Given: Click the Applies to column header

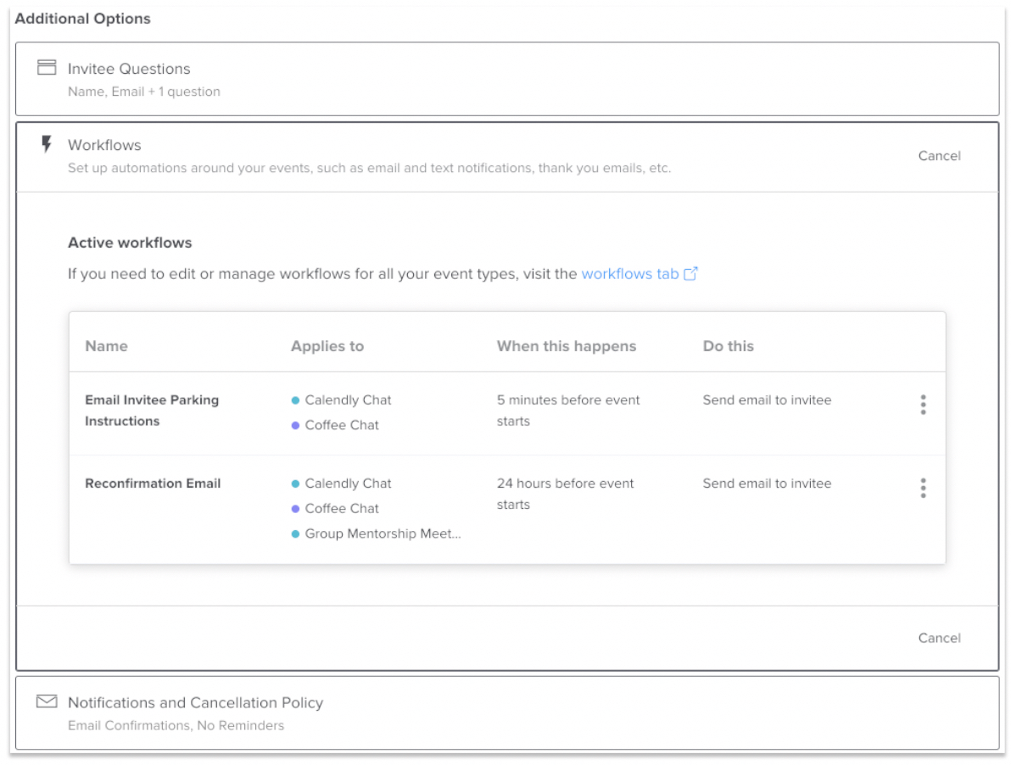Looking at the screenshot, I should click(x=327, y=346).
